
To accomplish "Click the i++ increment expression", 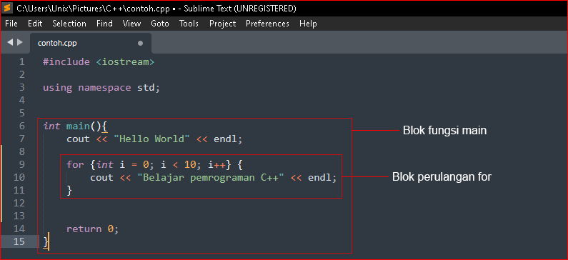I will tap(217, 165).
